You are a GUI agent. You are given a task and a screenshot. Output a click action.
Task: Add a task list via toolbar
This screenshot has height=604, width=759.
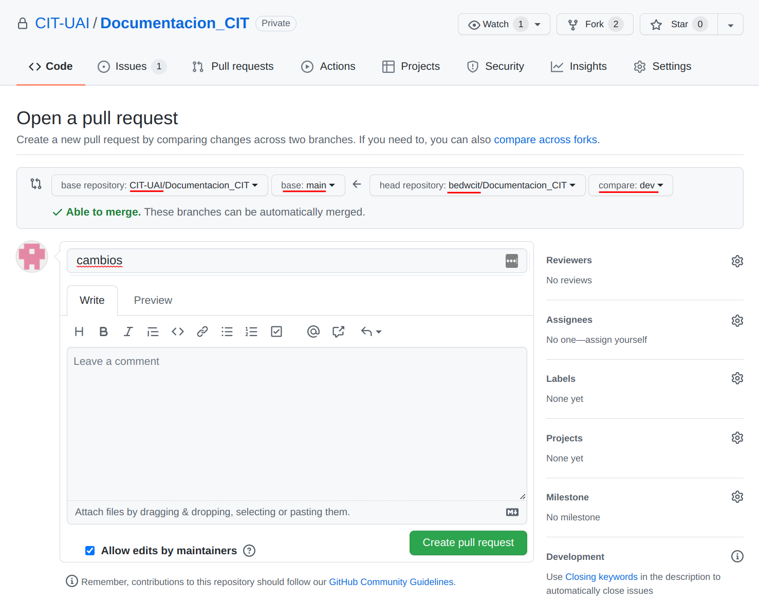276,332
